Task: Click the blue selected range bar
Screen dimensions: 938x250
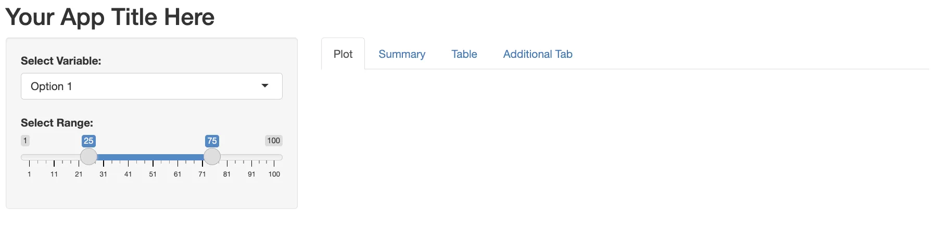Action: pos(150,157)
